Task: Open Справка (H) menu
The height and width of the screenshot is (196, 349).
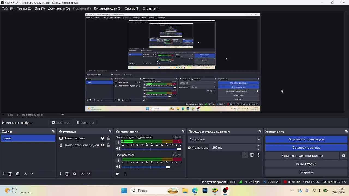Action: point(151,8)
